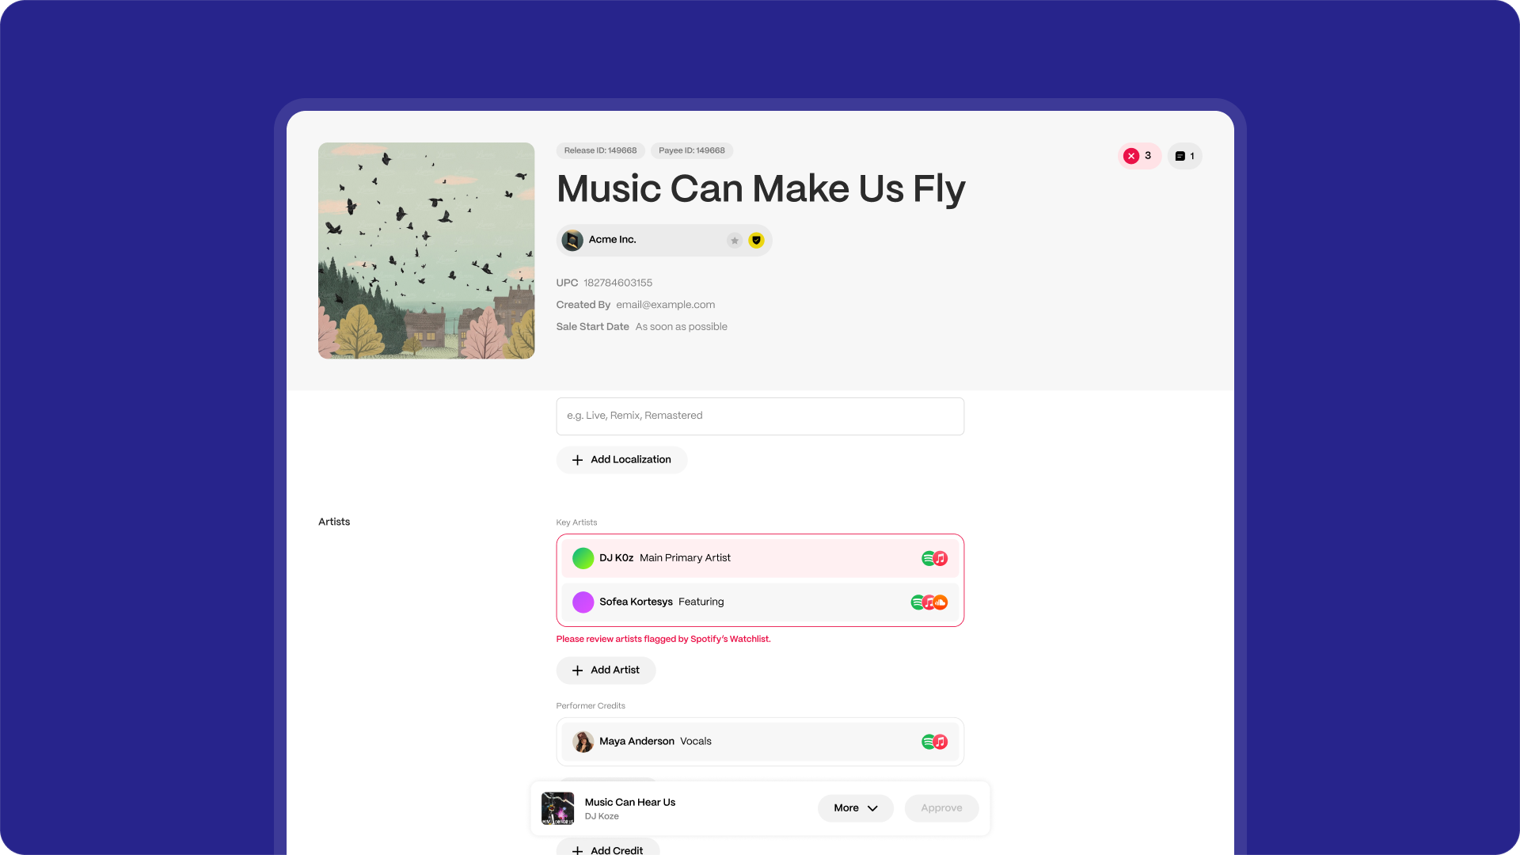Click the album cover artwork
The height and width of the screenshot is (855, 1520).
coord(426,250)
